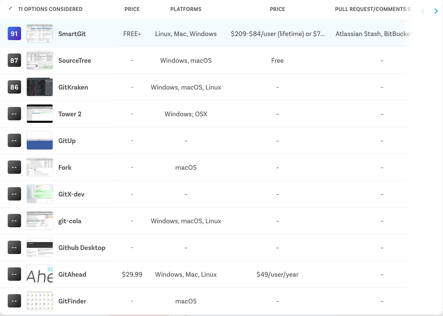Click GitAhead's $49/user/year price

tap(278, 275)
